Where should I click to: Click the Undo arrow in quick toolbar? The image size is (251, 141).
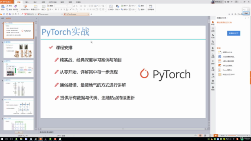tap(16, 14)
